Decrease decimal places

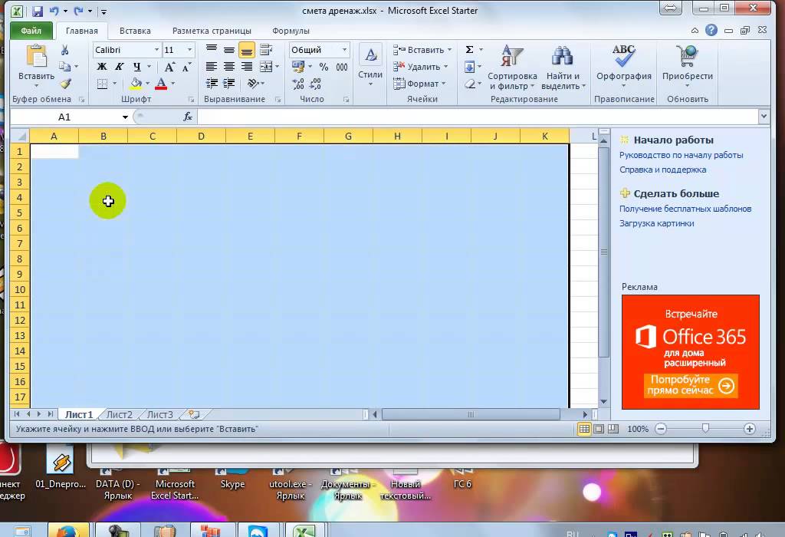pyautogui.click(x=316, y=84)
